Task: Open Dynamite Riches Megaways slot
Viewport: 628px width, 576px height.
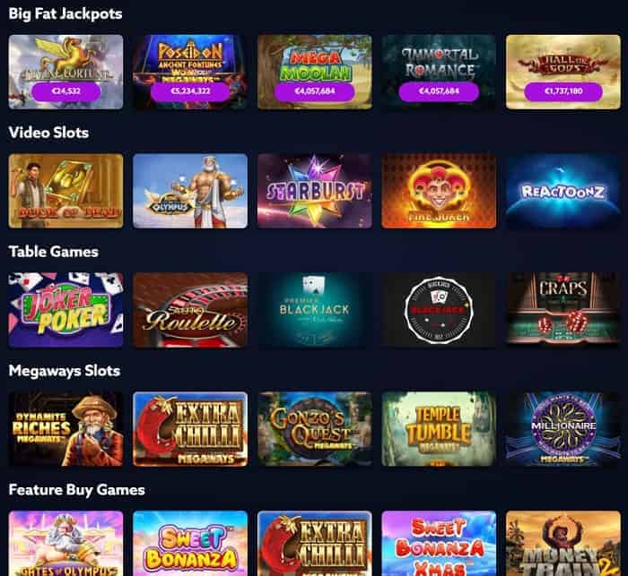Action: [x=66, y=429]
